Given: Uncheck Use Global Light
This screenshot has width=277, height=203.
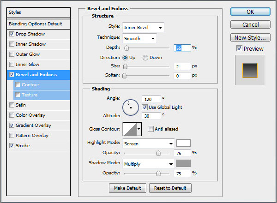Looking at the screenshot, I should tap(145, 107).
